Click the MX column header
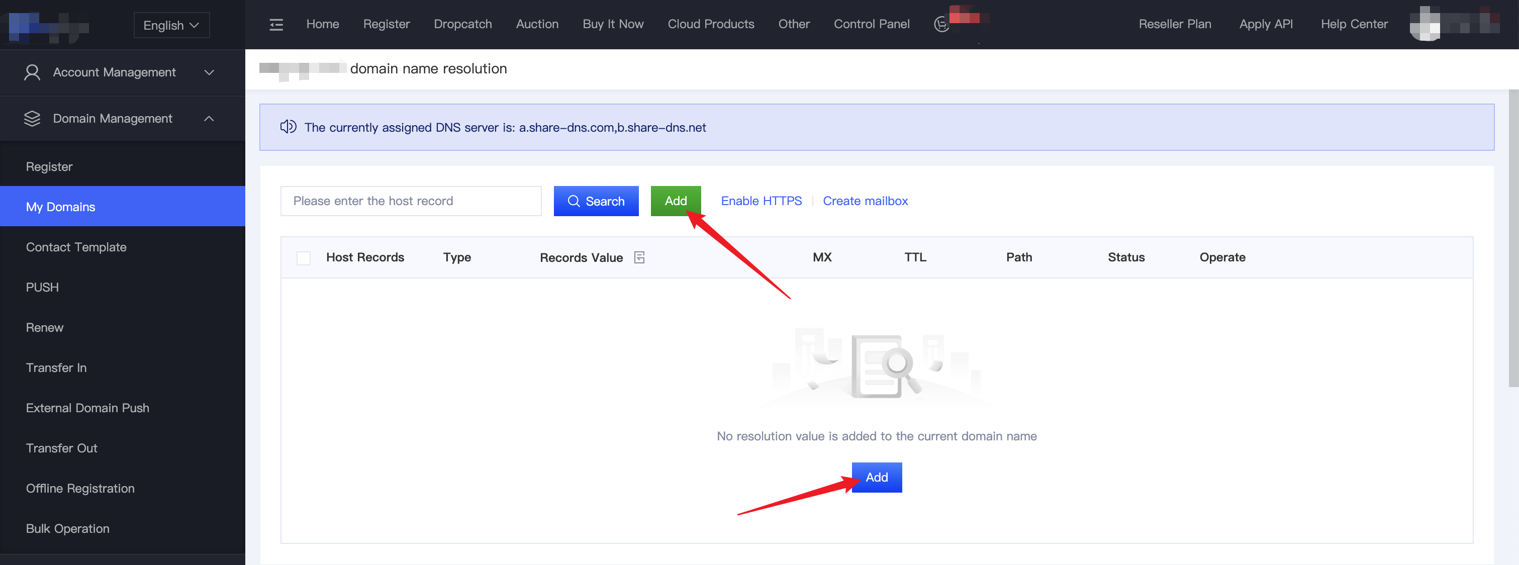 [822, 257]
